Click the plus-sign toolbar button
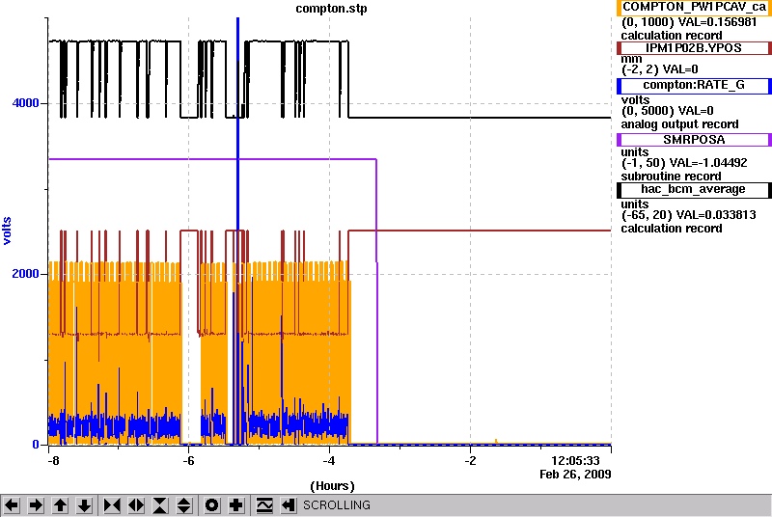Screen dimensions: 772x517 coord(236,505)
